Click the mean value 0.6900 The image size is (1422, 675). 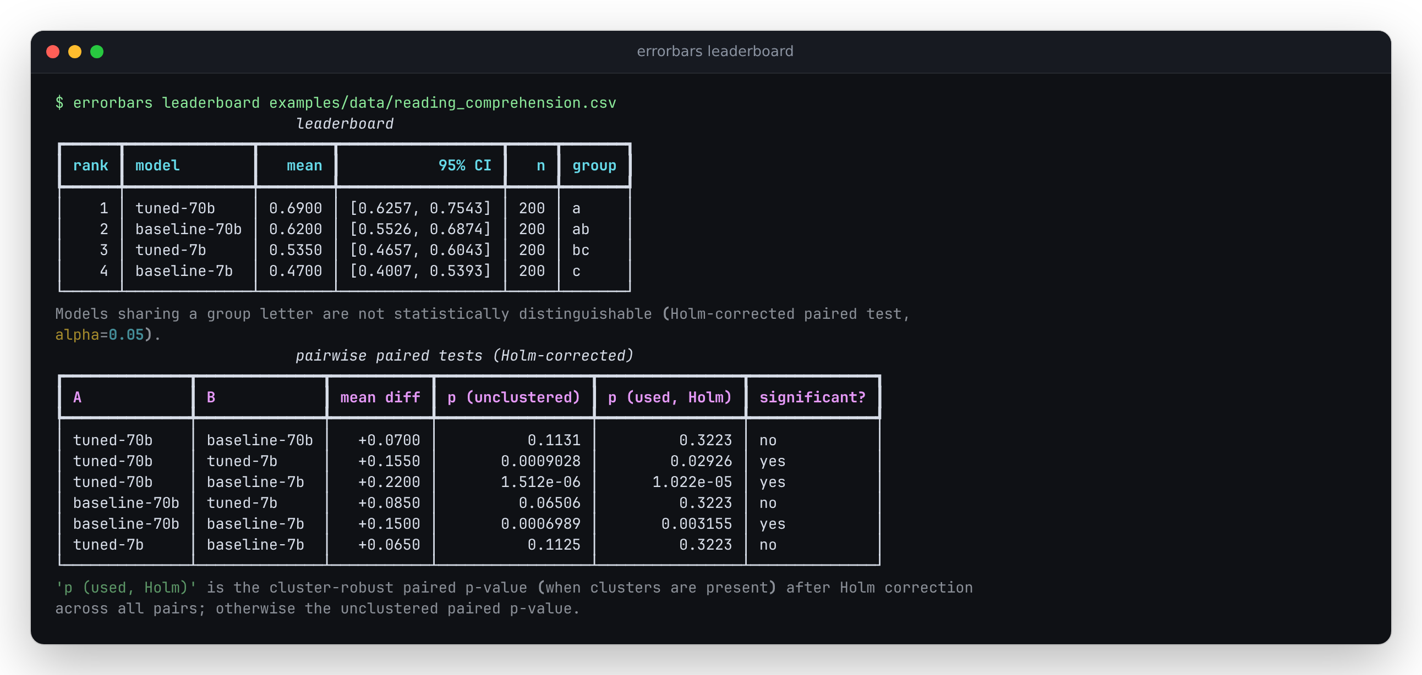pyautogui.click(x=296, y=208)
